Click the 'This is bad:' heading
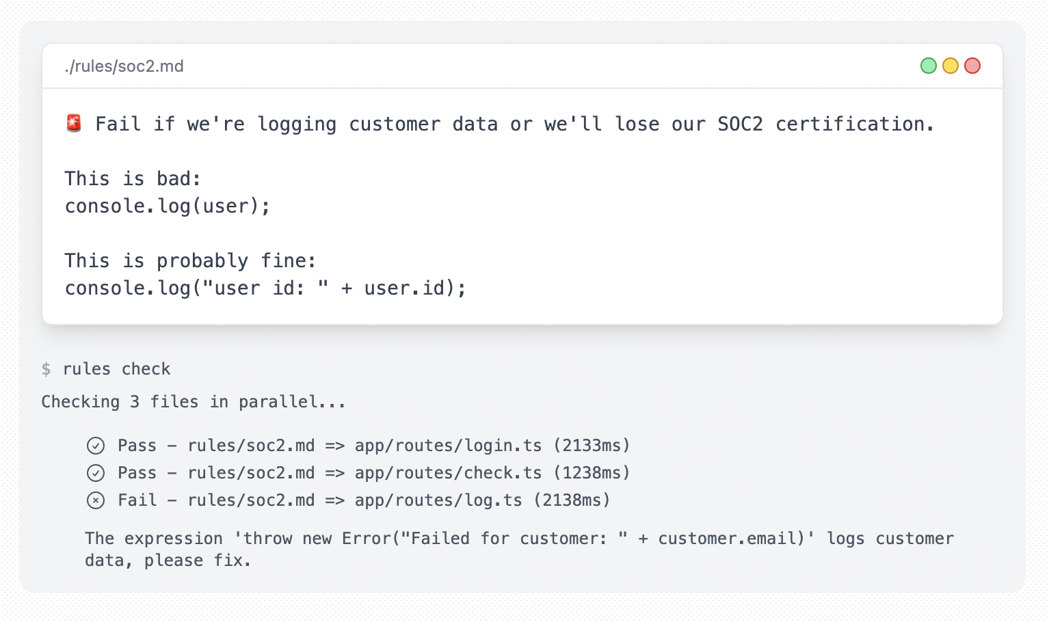 pyautogui.click(x=133, y=178)
